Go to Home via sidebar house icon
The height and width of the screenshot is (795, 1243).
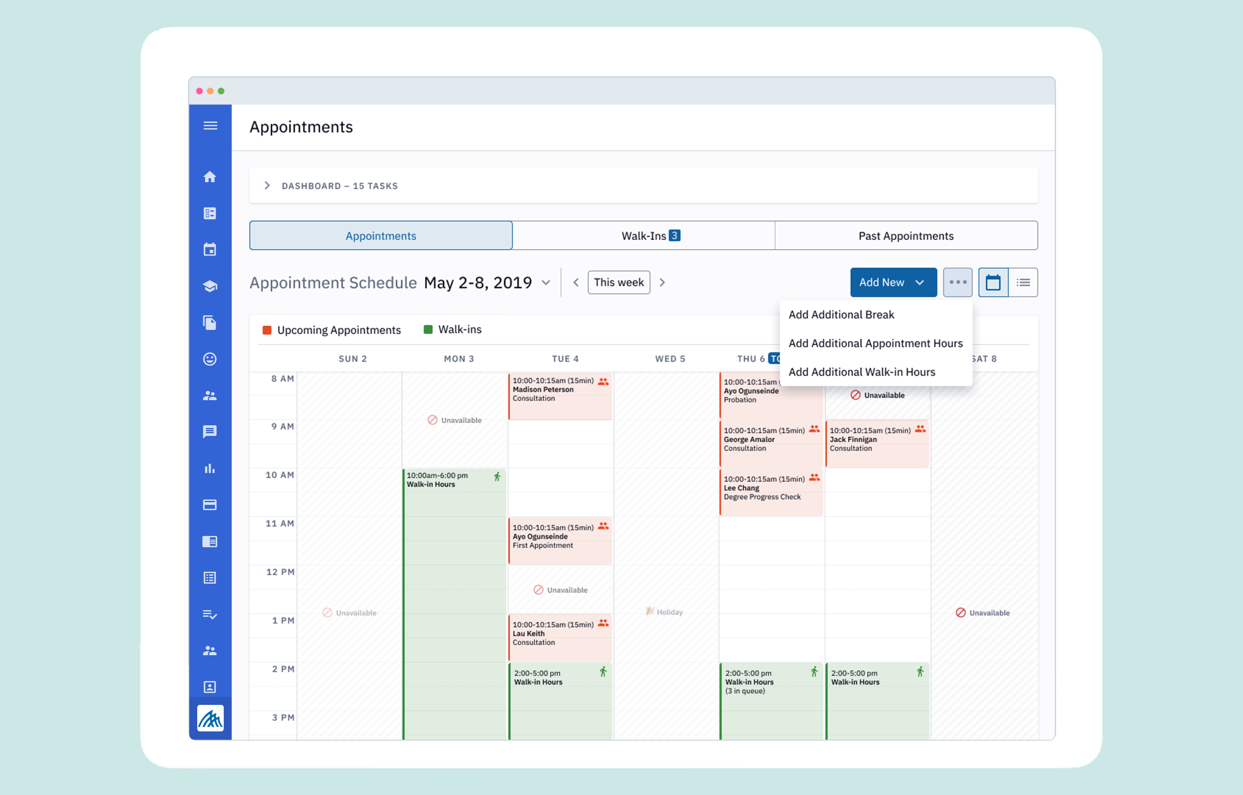click(210, 177)
